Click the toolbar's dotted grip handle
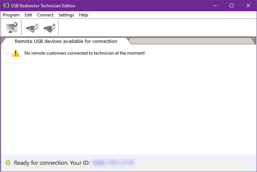The height and width of the screenshot is (172, 257). coord(2,28)
